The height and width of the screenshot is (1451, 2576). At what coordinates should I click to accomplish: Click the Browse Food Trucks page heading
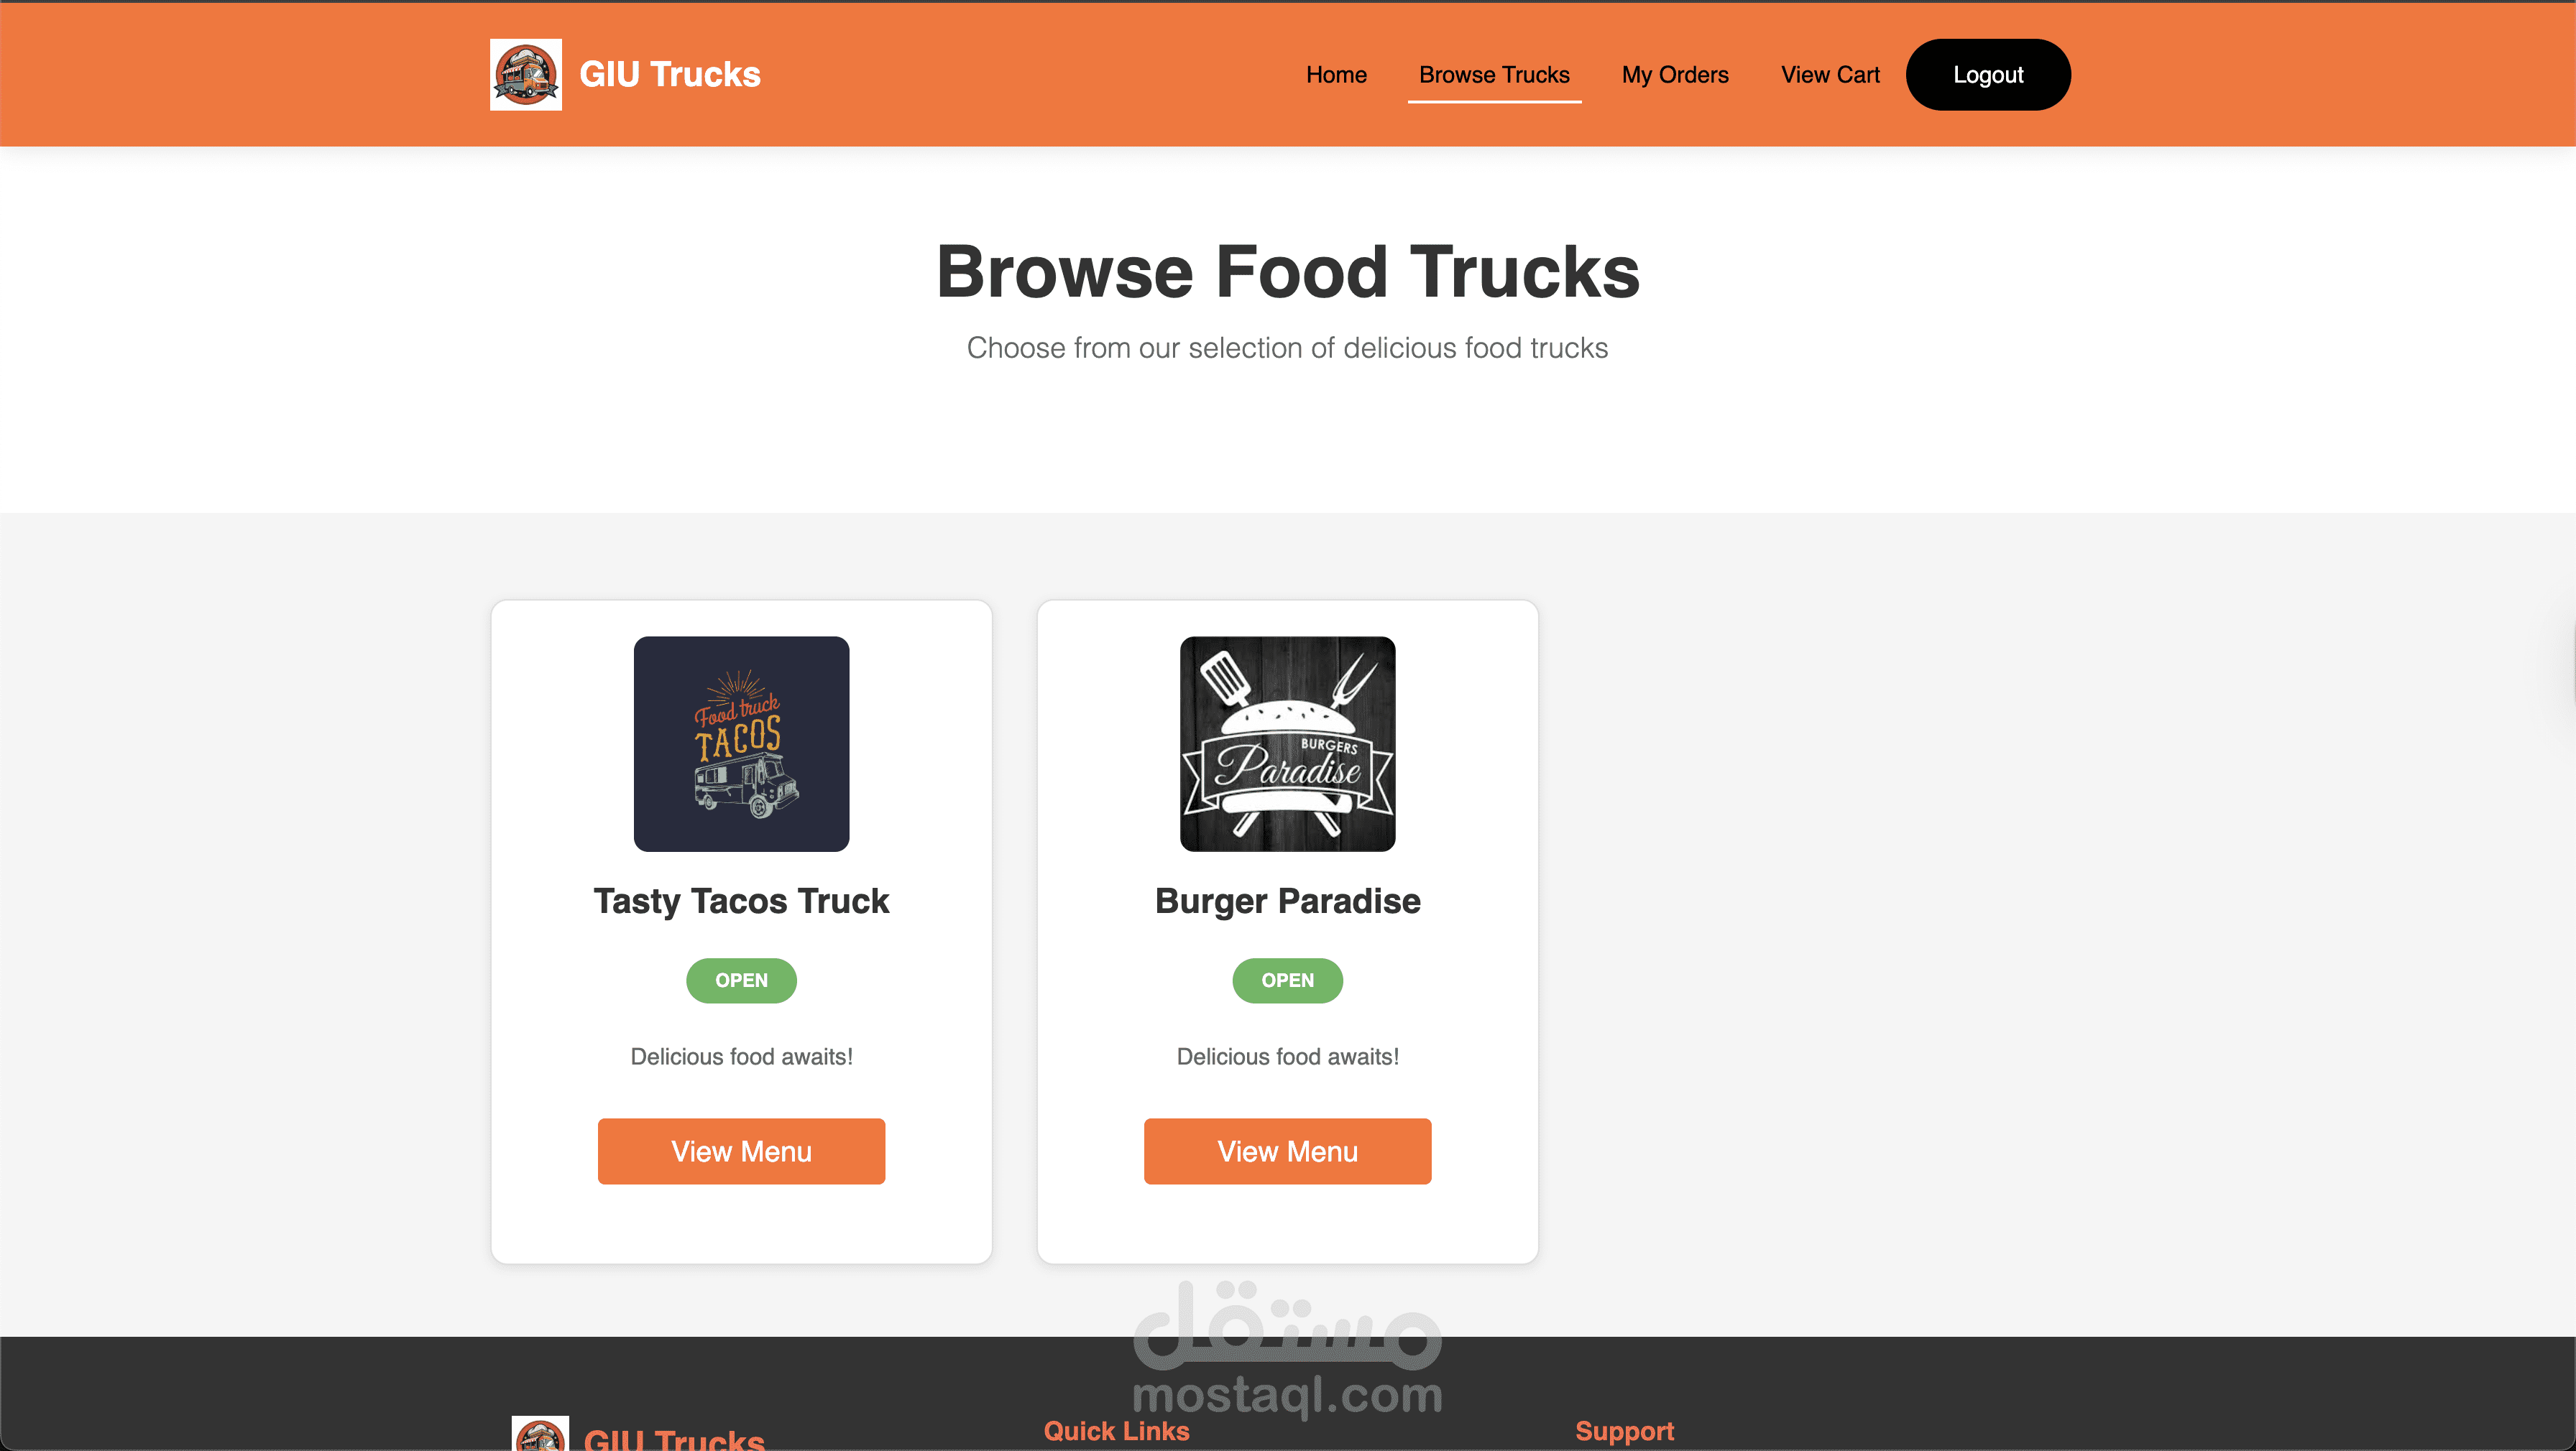coord(1287,272)
